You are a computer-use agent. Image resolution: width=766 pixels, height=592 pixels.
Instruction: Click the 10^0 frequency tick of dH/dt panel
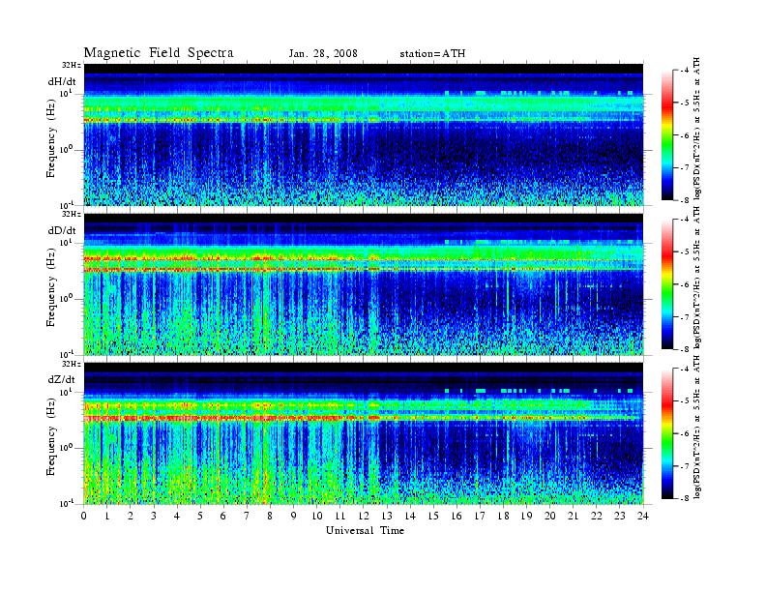coord(66,150)
